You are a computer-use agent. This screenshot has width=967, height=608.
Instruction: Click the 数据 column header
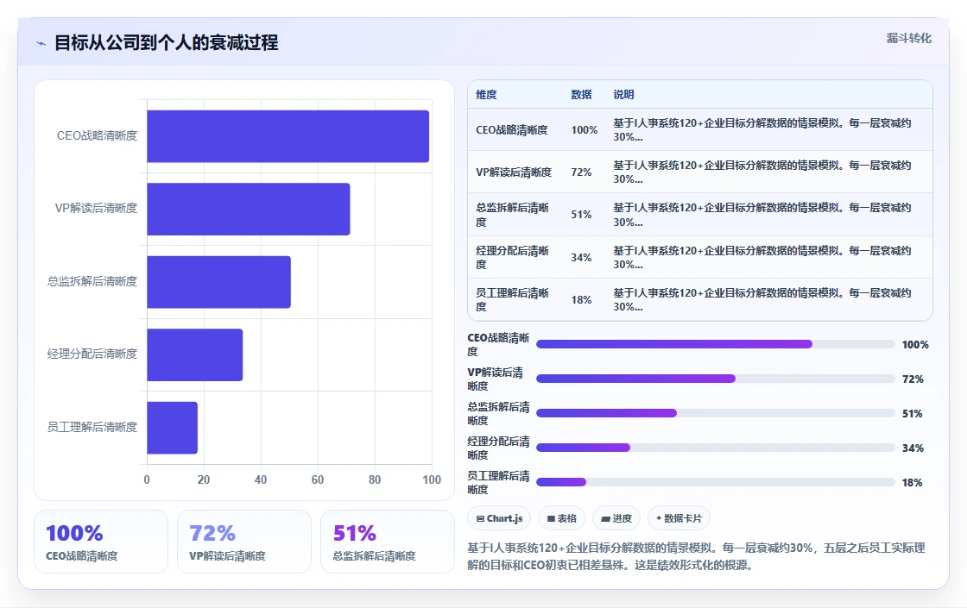(581, 95)
